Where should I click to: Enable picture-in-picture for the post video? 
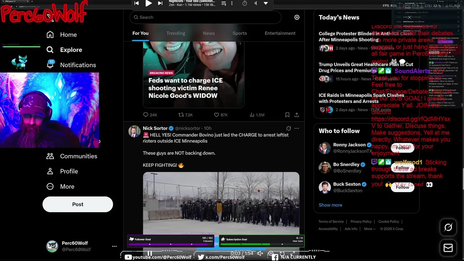click(282, 253)
